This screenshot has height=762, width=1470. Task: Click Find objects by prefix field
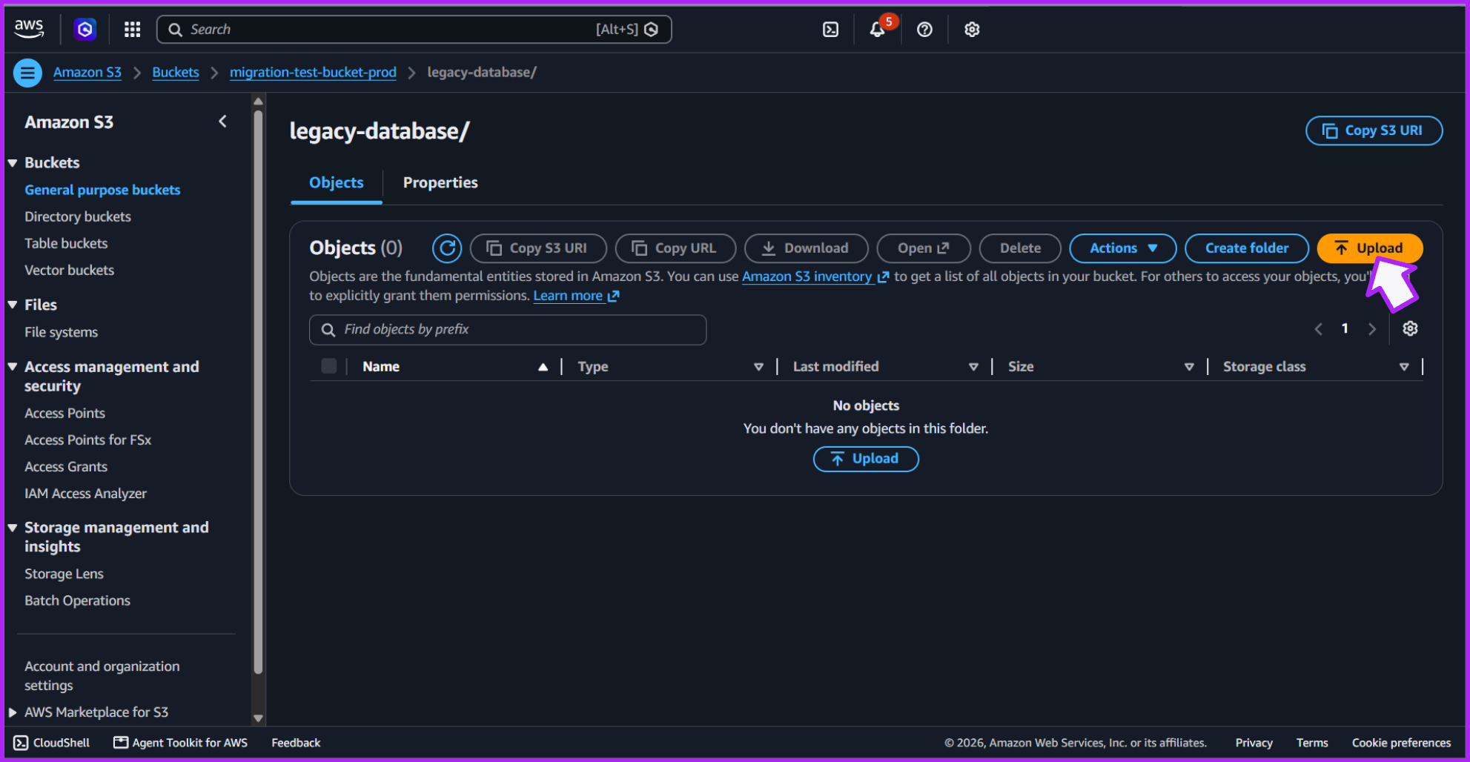pyautogui.click(x=508, y=330)
